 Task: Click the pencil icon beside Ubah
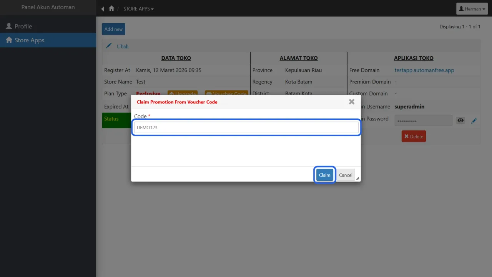tap(109, 46)
